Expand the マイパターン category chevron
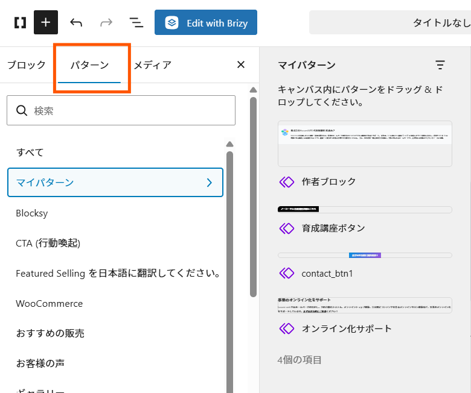Viewport: 471px width, 393px height. click(209, 182)
